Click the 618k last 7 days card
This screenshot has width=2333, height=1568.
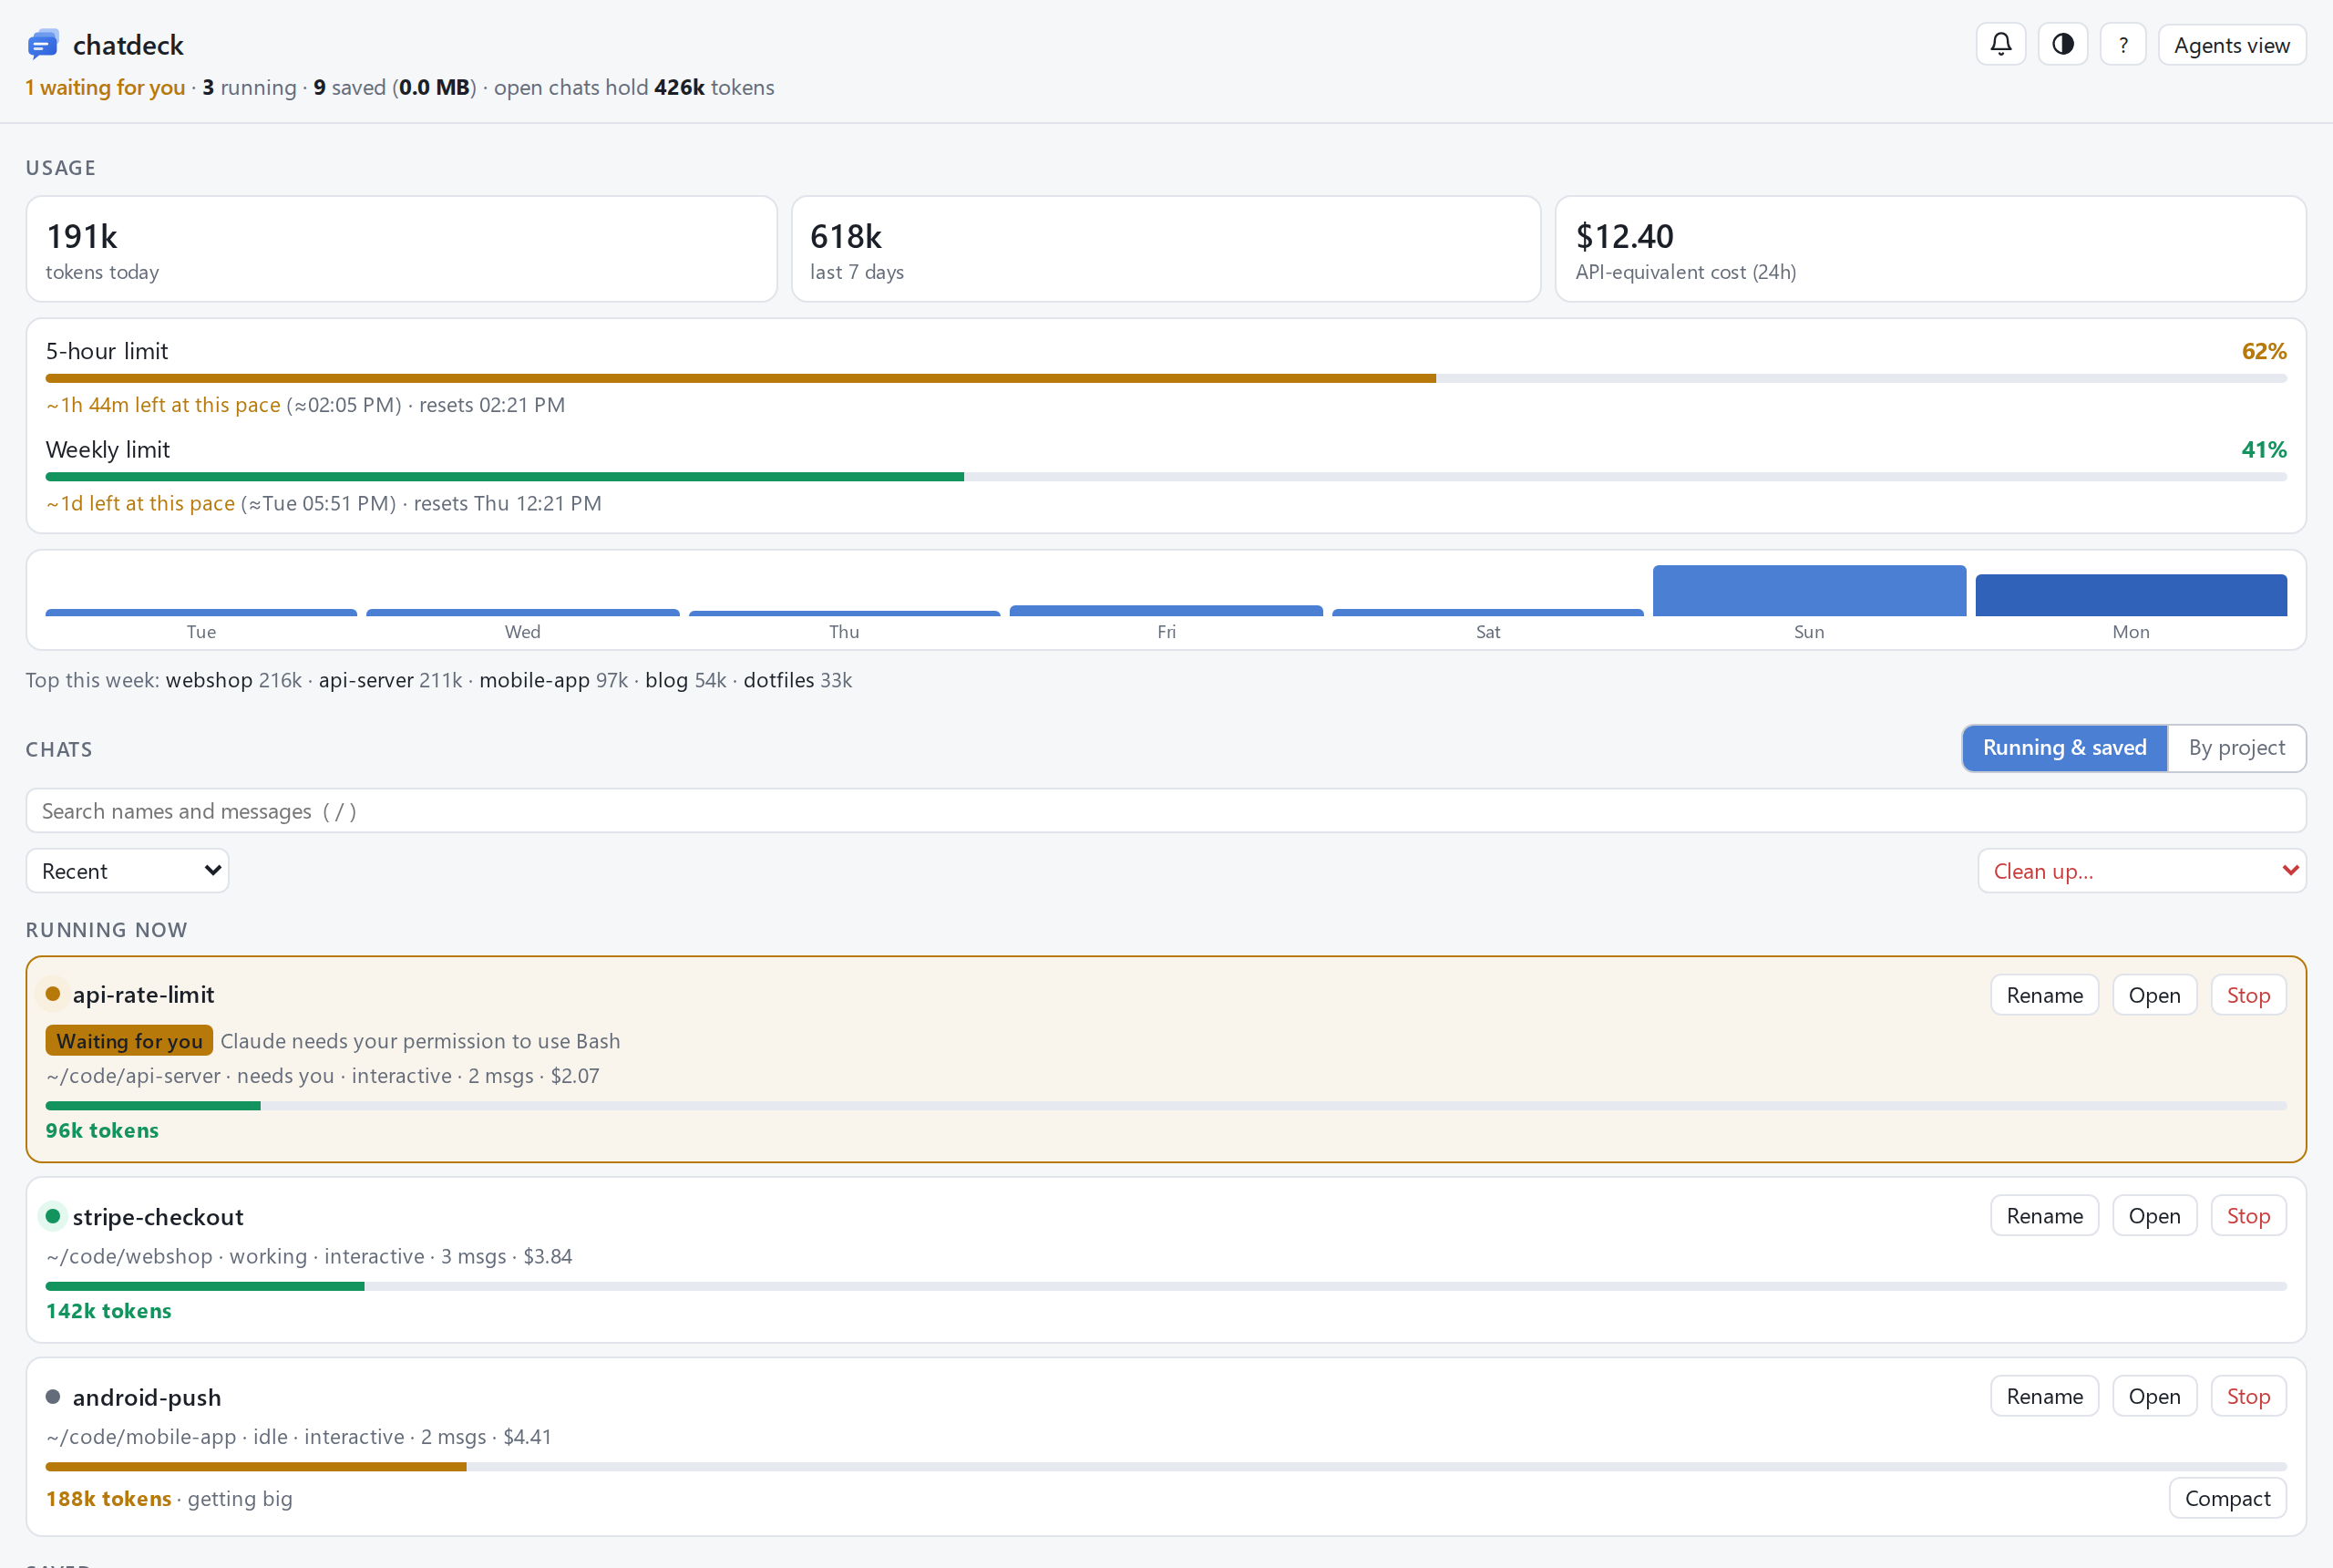[x=1166, y=249]
